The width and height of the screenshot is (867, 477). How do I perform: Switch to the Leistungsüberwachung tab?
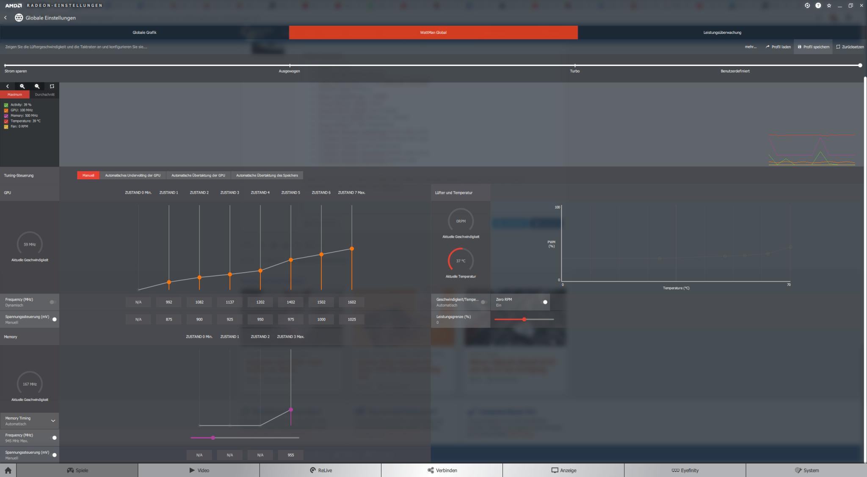[x=722, y=33]
